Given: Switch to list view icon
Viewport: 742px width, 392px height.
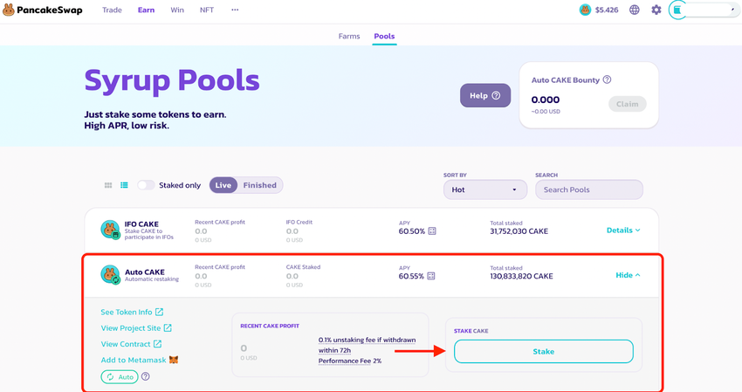Looking at the screenshot, I should (x=124, y=185).
